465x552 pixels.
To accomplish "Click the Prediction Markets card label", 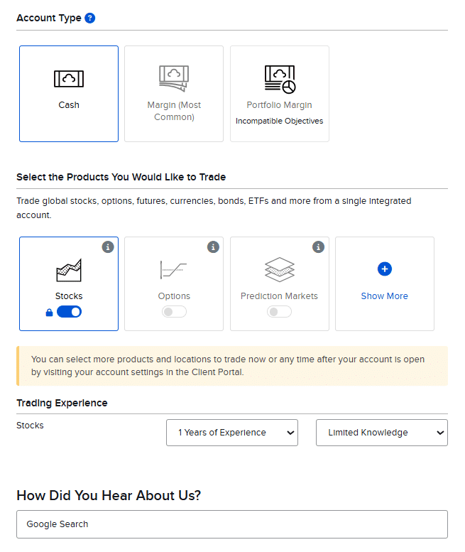I will click(x=279, y=296).
